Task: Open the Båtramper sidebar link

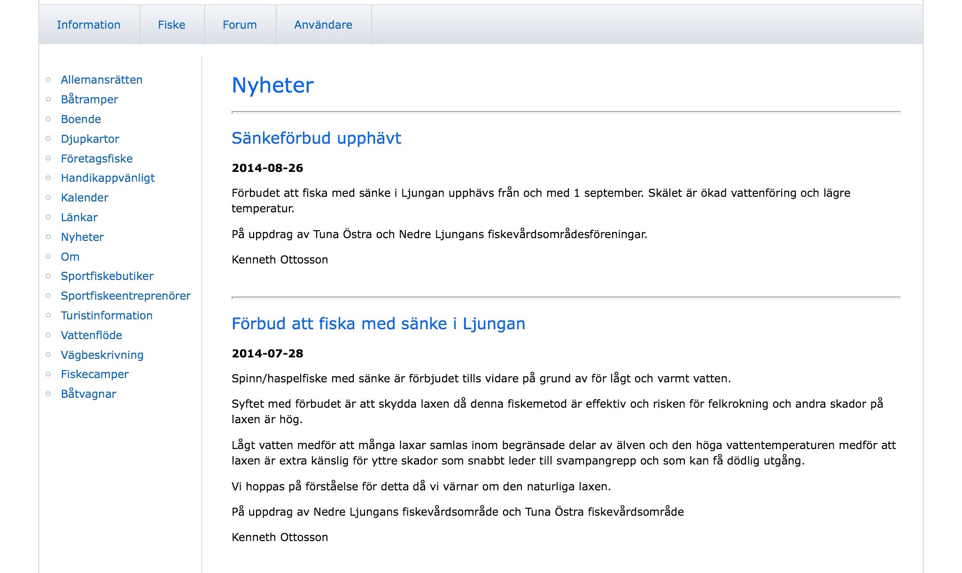Action: pyautogui.click(x=89, y=100)
